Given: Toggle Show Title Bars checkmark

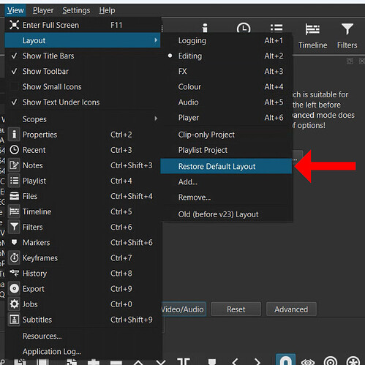Looking at the screenshot, I should (15, 56).
